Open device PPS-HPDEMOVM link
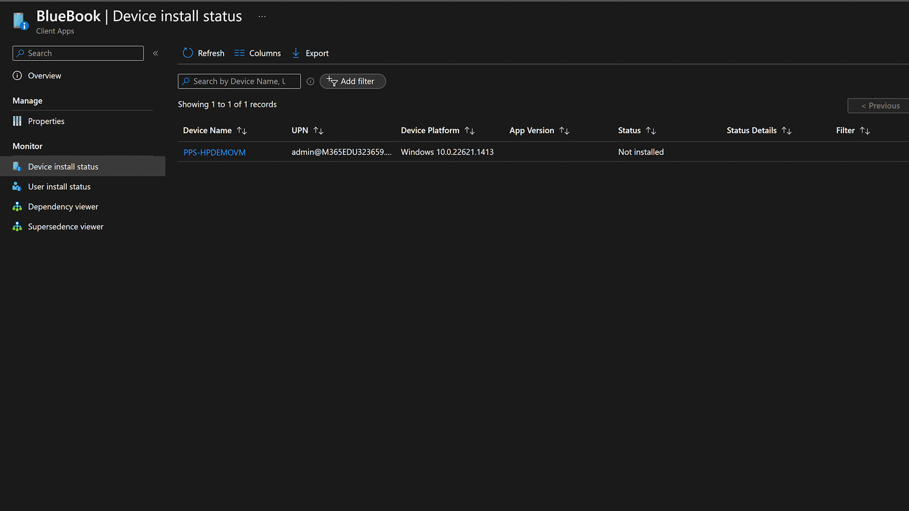Viewport: 909px width, 511px height. 214,152
